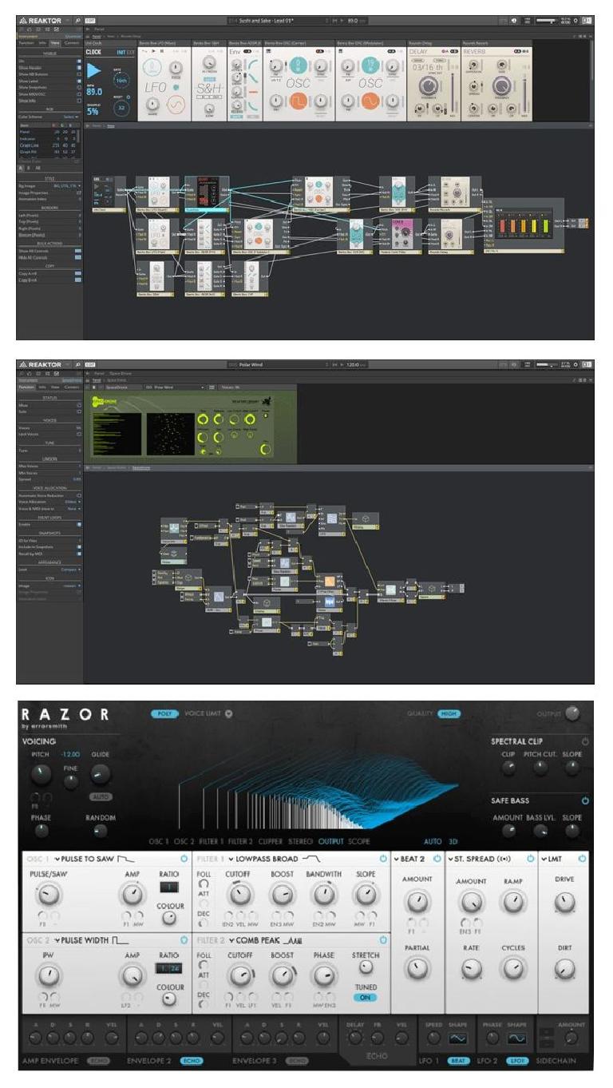Click Glide knob in Voicing section
This screenshot has height=1088, width=613.
100,772
